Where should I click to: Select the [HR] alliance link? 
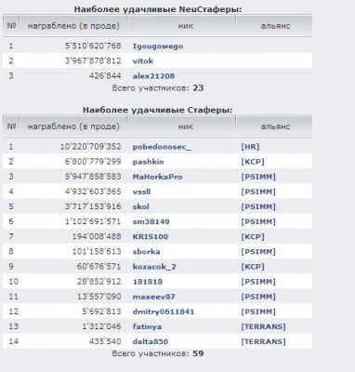click(250, 147)
